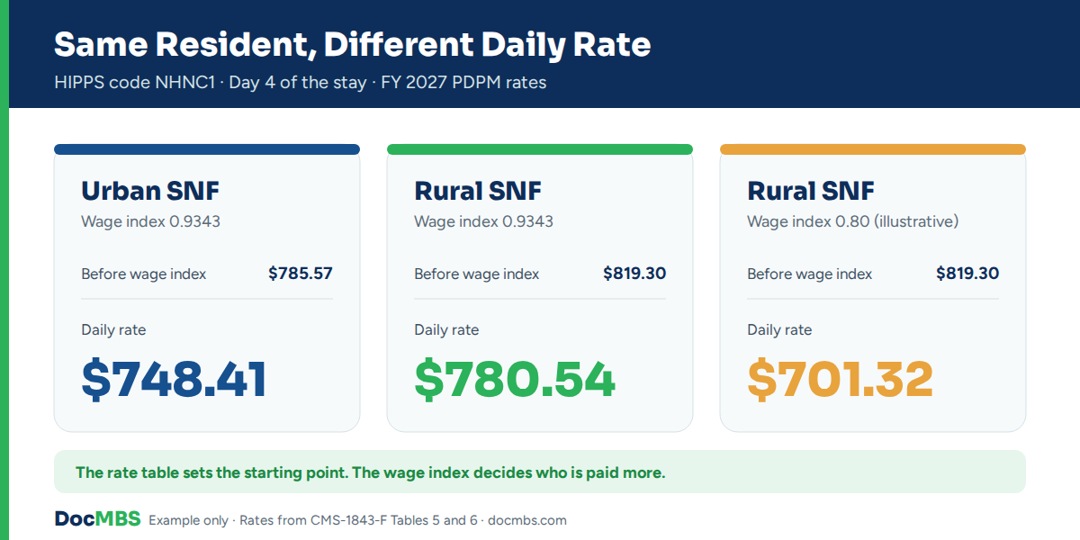This screenshot has width=1080, height=540.
Task: Click the footer "Example only · Rates from CMS-1843-F" text
Action: [x=357, y=520]
